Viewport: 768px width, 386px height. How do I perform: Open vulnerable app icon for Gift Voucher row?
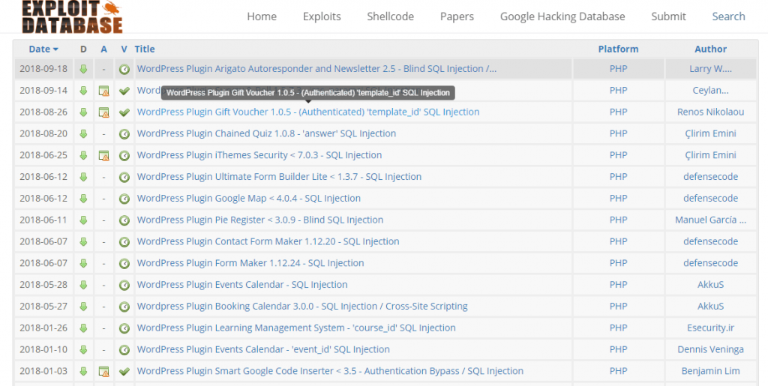tap(103, 112)
